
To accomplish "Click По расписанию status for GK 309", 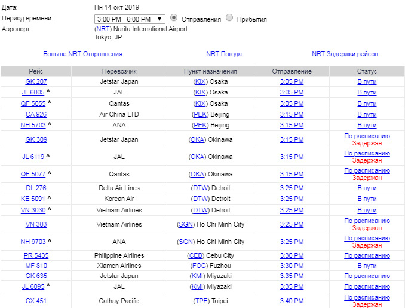I will point(367,136).
